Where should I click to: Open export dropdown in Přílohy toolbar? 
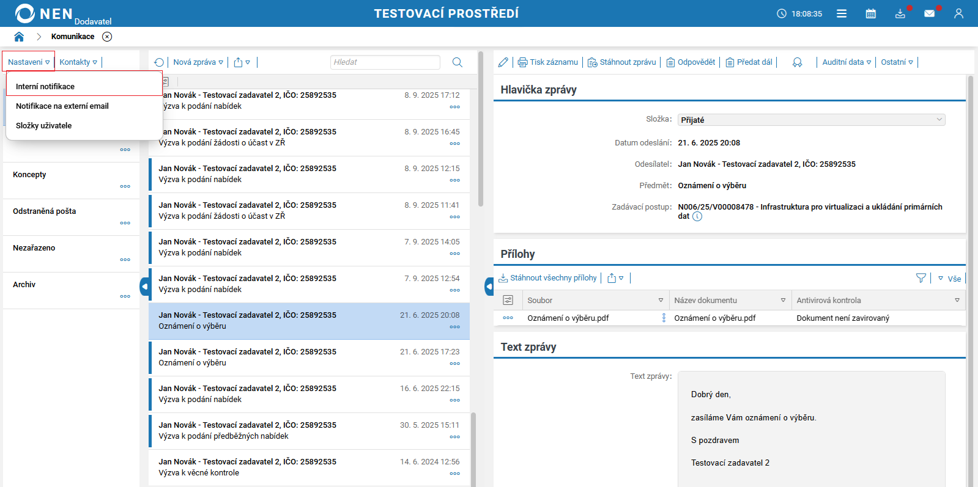[x=616, y=278]
